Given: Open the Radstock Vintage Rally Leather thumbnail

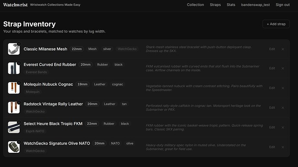Looking at the screenshot, I should tap(14, 108).
